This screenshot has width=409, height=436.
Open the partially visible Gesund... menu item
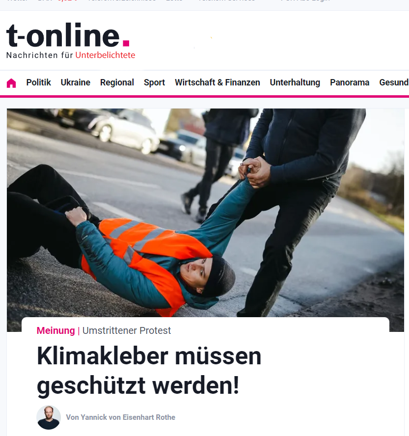394,82
